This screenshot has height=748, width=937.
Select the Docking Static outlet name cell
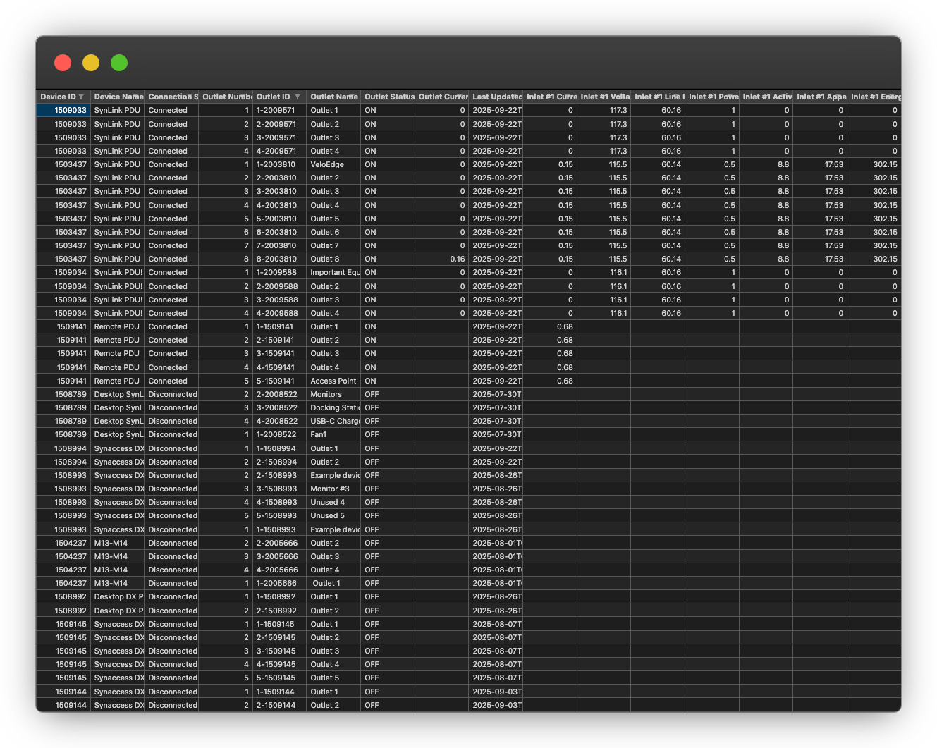coord(333,407)
